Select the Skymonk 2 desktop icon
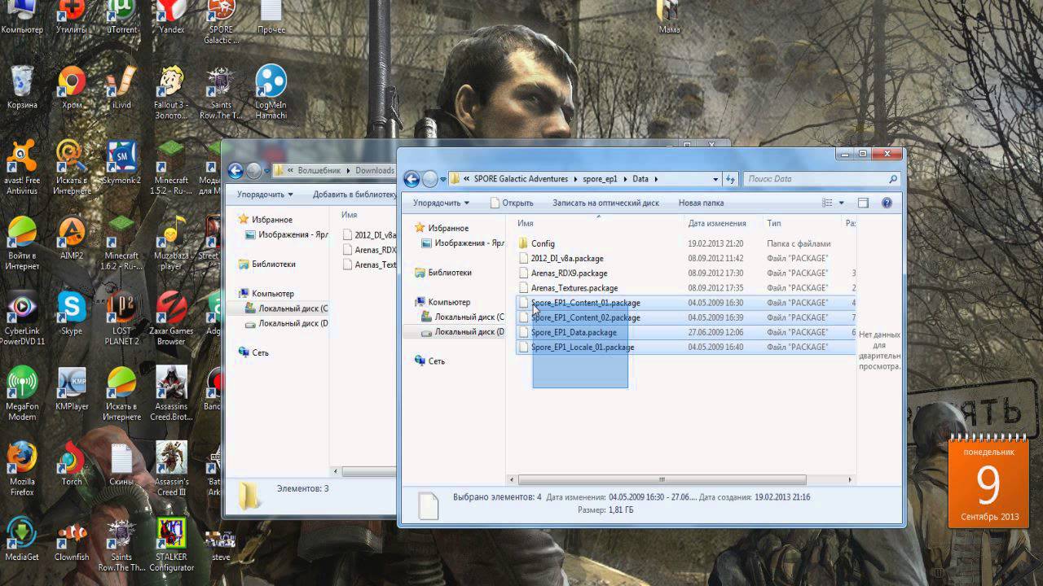The height and width of the screenshot is (586, 1043). coord(121,162)
